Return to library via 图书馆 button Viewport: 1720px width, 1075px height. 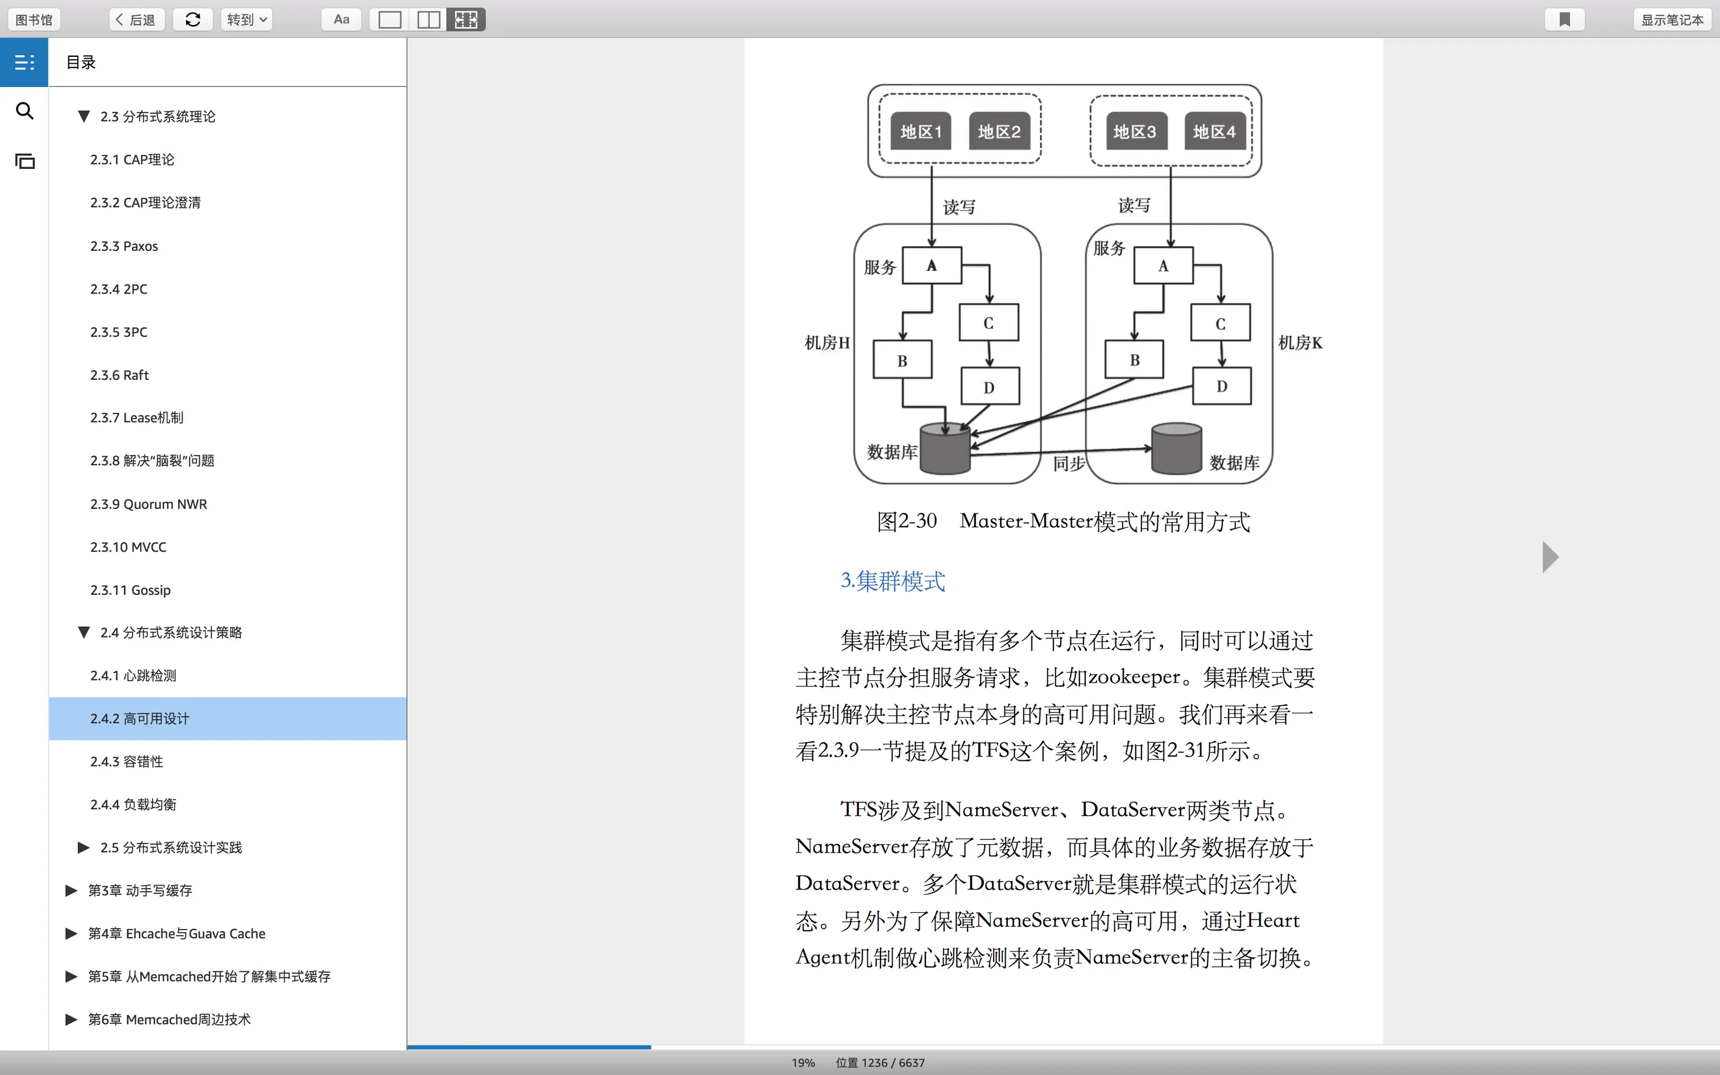click(x=34, y=20)
